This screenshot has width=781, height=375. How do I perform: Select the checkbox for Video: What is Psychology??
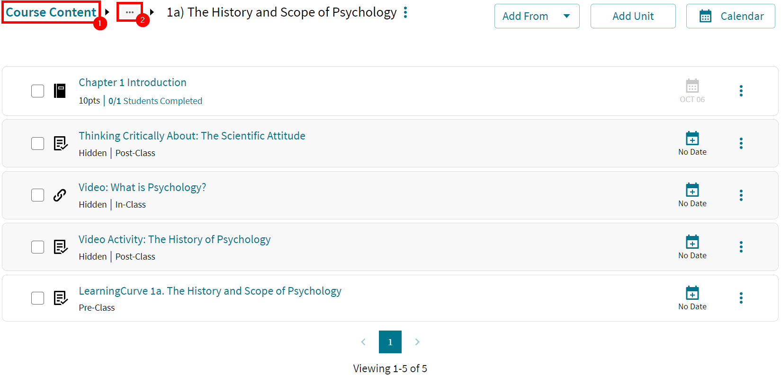(x=37, y=195)
